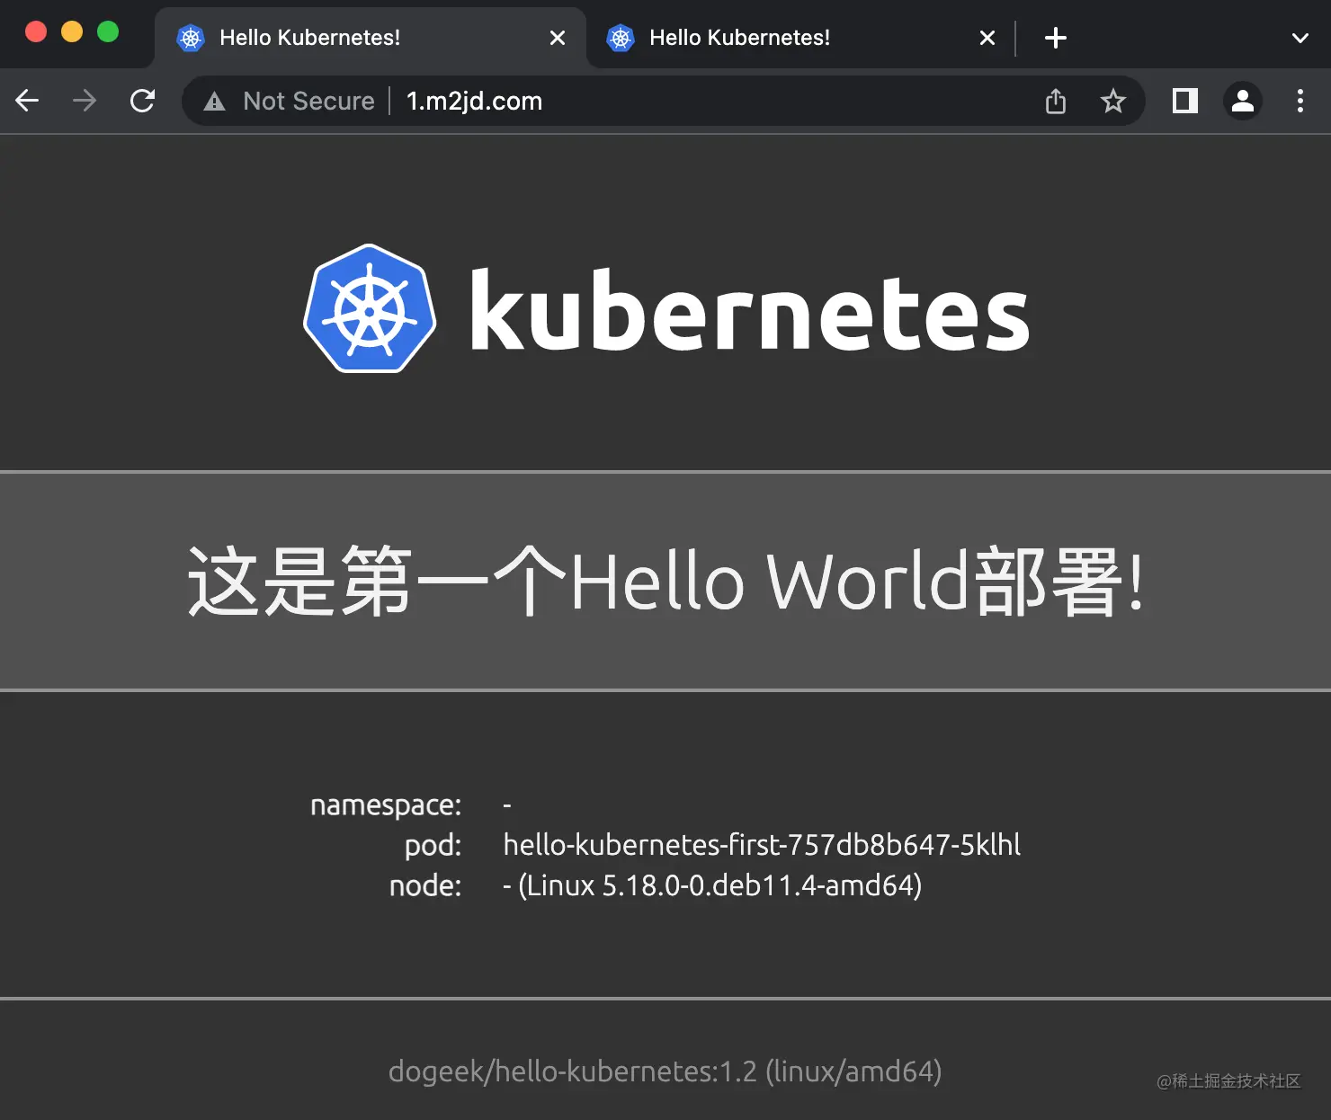The width and height of the screenshot is (1331, 1120).
Task: Go back to the previous page
Action: 27,101
